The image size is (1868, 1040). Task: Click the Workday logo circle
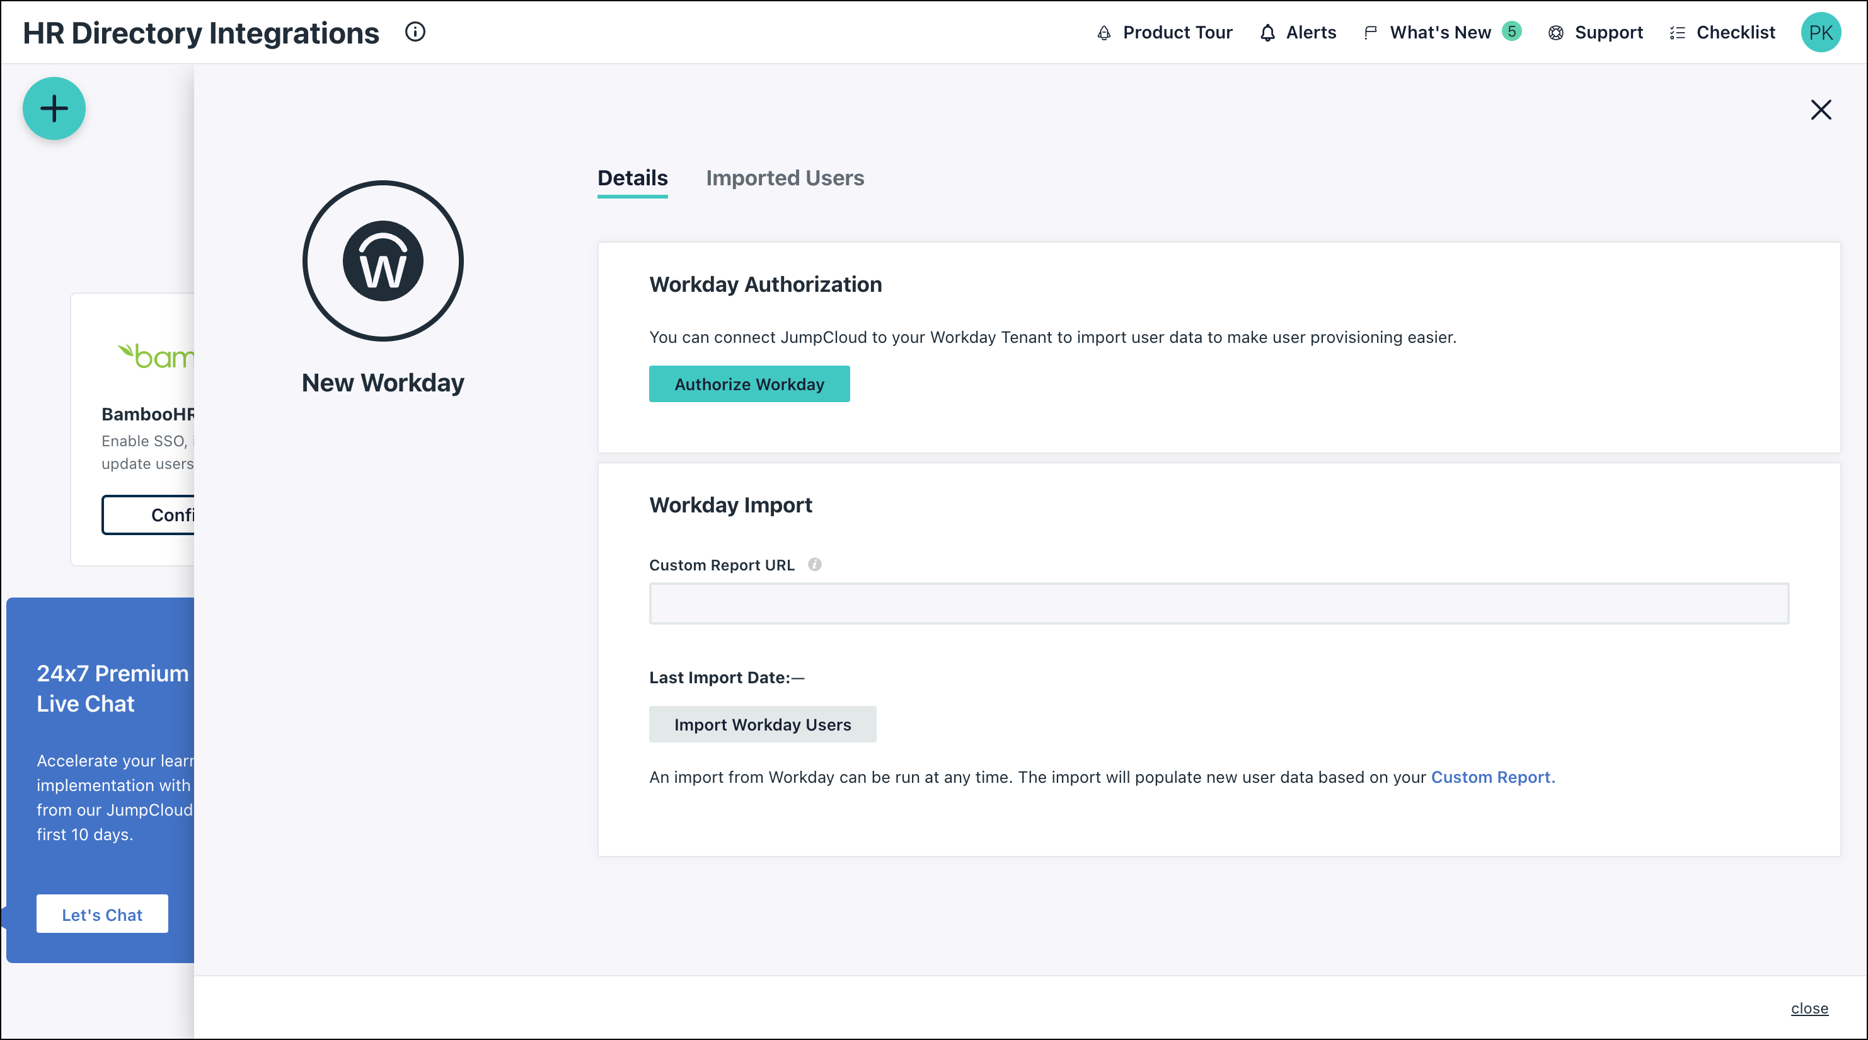tap(383, 261)
